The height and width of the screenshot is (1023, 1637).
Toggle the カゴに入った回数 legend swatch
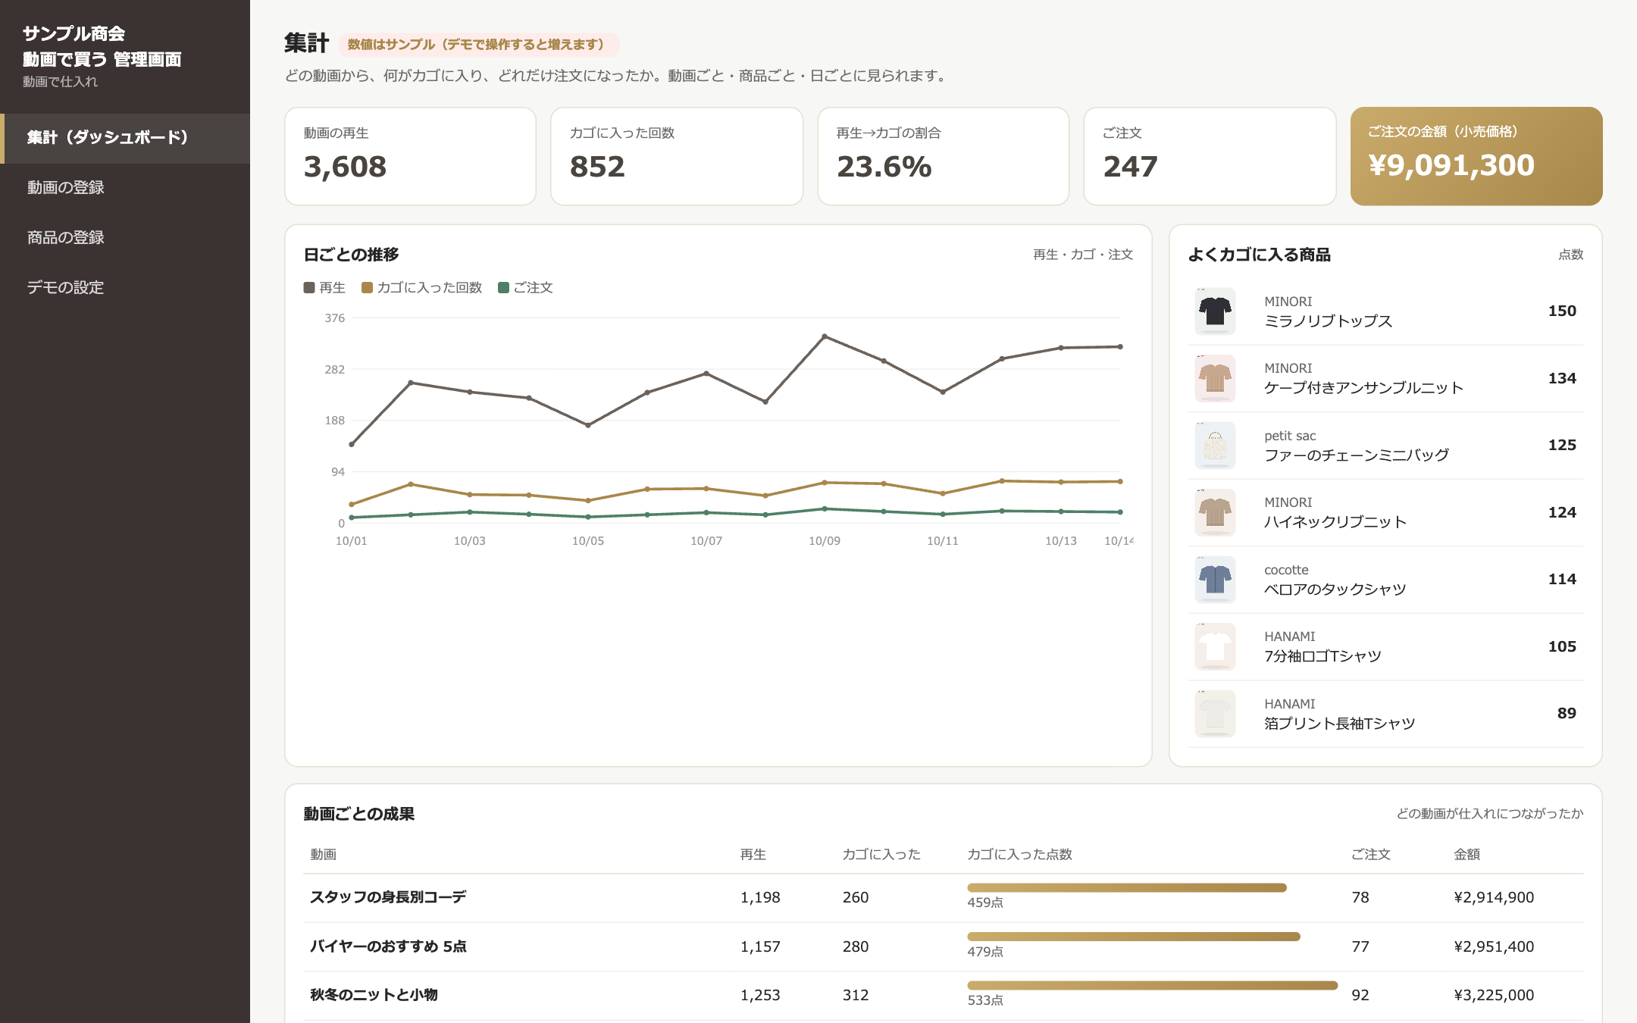(367, 287)
